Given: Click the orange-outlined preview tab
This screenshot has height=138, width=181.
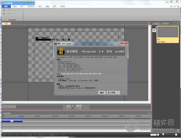Looking at the screenshot, I should click(x=6, y=23).
